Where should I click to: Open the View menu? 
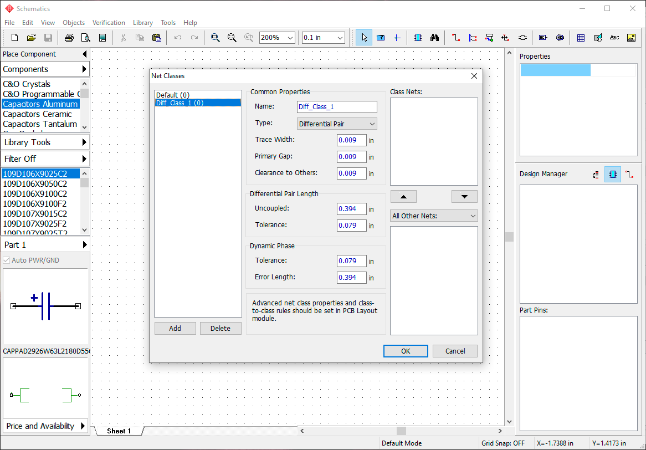(48, 23)
